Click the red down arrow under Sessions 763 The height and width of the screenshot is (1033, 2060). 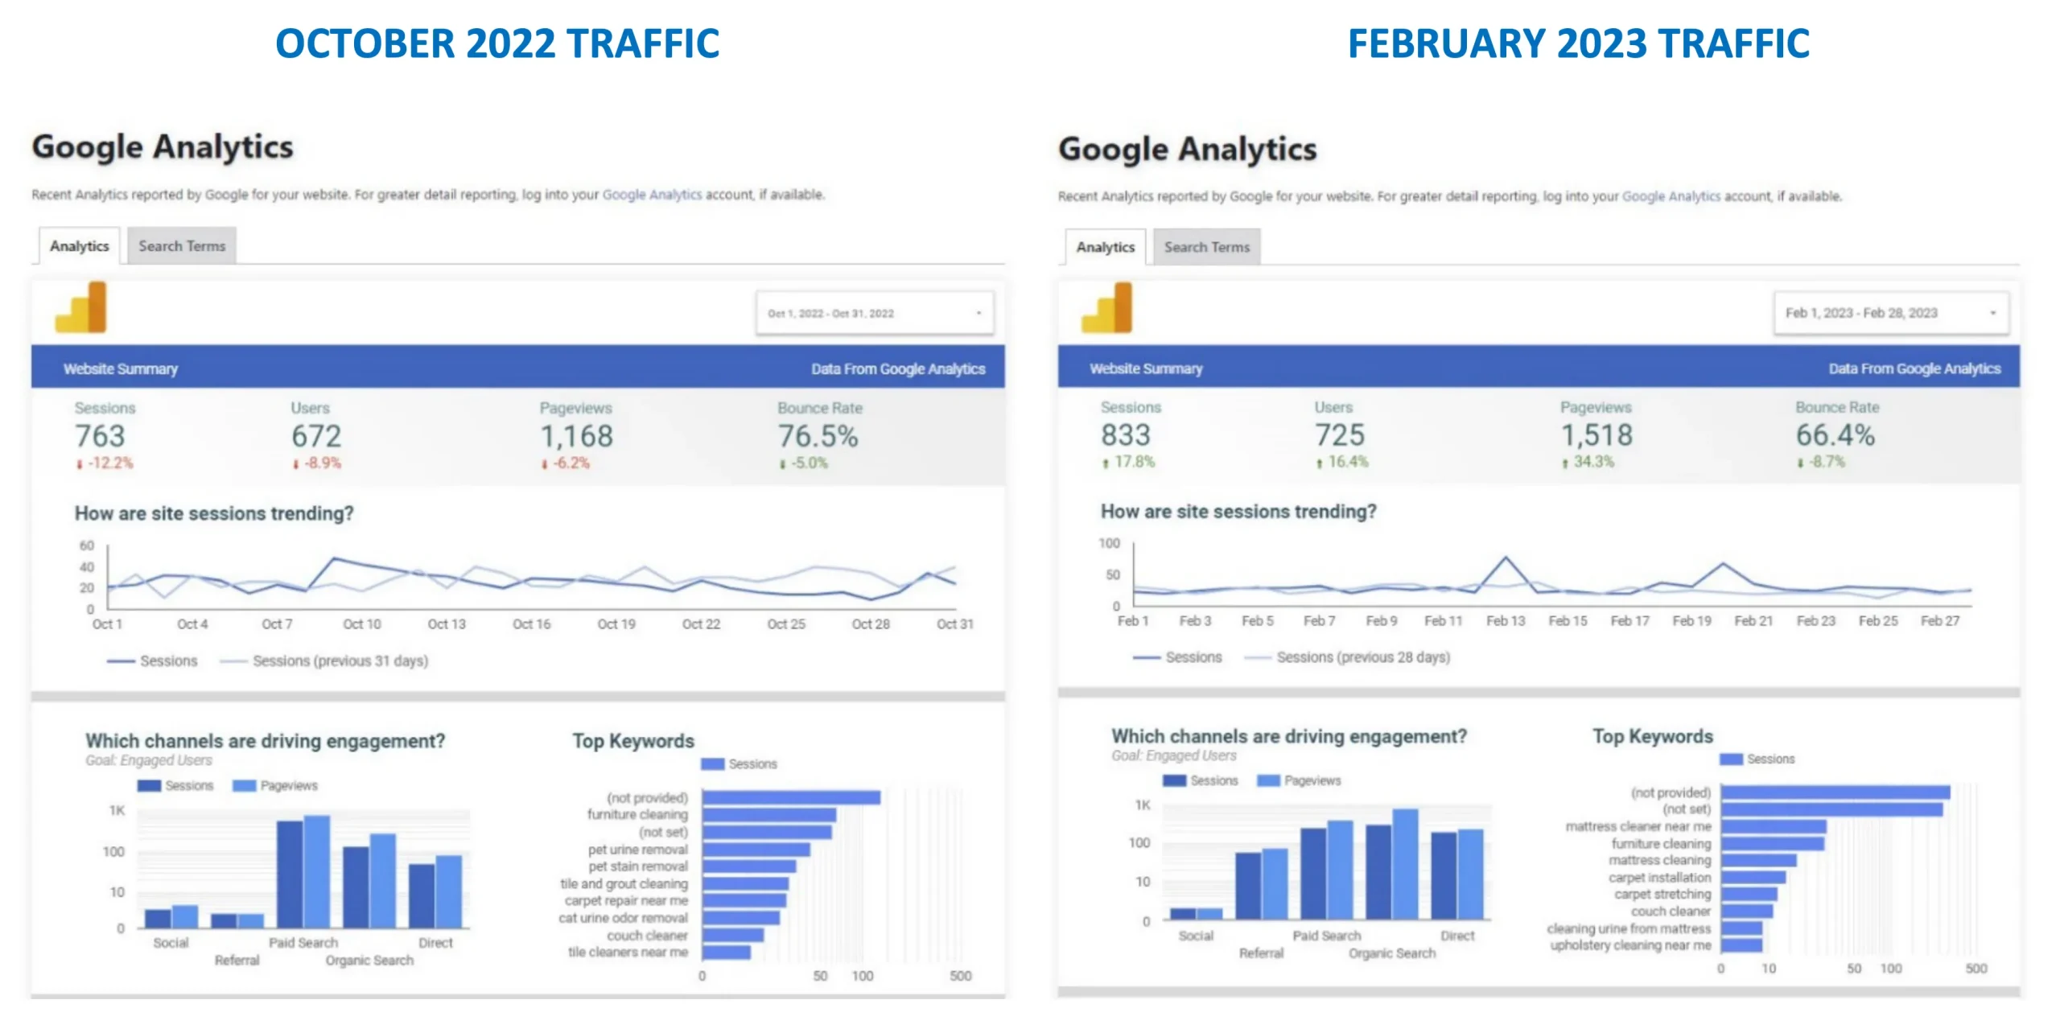click(80, 464)
